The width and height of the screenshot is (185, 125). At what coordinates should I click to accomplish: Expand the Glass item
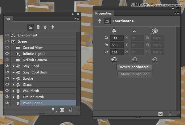[x=14, y=85]
